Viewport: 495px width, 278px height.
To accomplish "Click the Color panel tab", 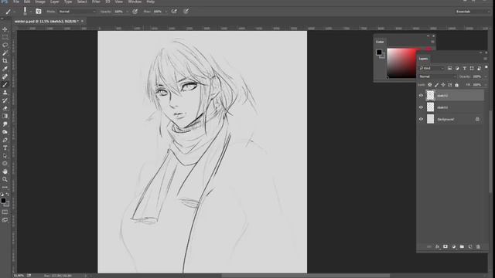I will coord(380,42).
